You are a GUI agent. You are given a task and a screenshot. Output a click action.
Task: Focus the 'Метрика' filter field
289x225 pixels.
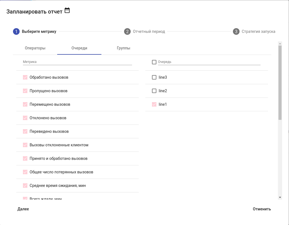(x=77, y=62)
